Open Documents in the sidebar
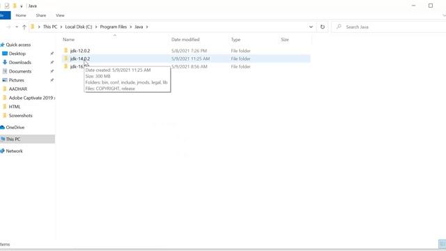Screen dimensions: 446x251 [x=20, y=71]
